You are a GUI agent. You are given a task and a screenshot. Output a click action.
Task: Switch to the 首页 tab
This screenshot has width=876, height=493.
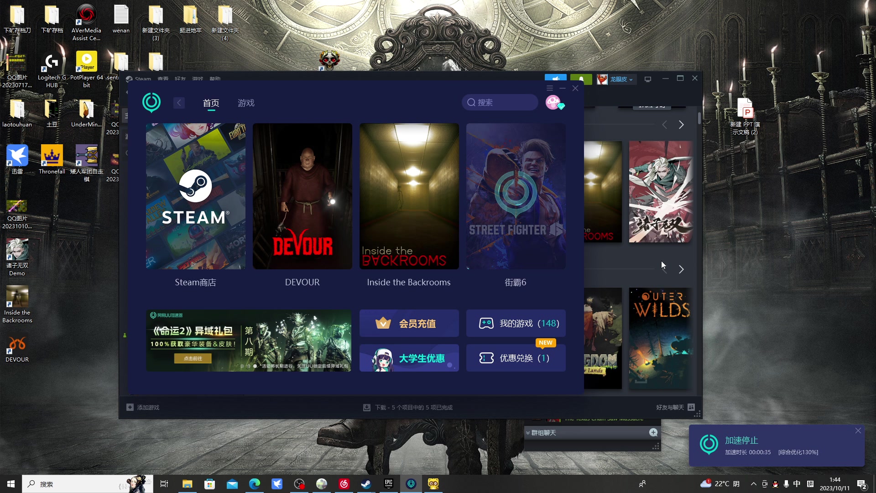click(x=211, y=103)
